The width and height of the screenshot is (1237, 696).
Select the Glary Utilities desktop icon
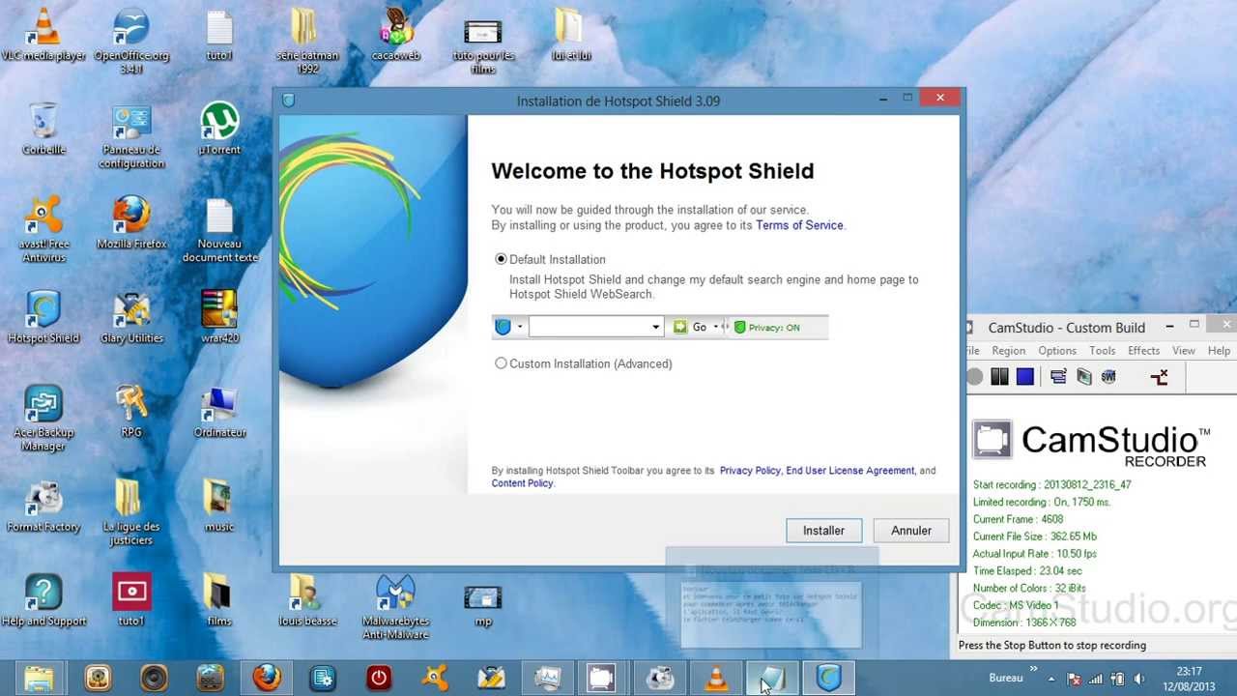[x=131, y=317]
